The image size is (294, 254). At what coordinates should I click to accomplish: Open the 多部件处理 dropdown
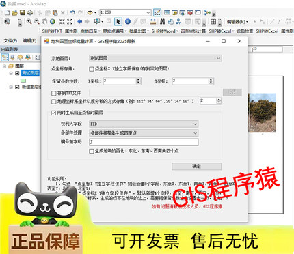144,133
